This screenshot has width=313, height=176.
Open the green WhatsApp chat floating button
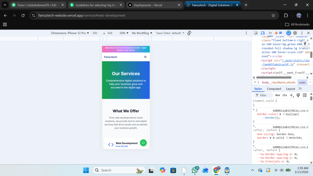[143, 143]
